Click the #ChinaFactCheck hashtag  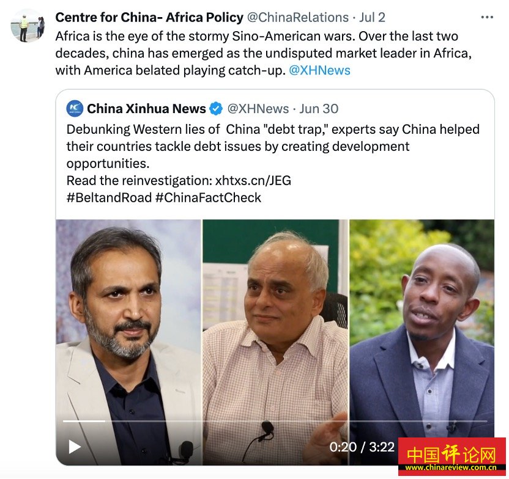tap(208, 198)
